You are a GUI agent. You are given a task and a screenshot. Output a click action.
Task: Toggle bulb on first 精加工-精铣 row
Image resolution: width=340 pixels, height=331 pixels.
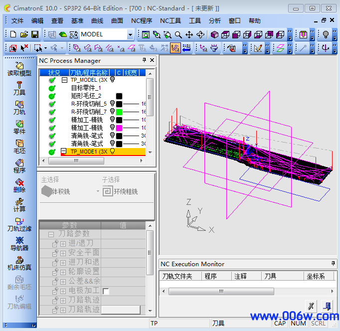tap(112, 119)
